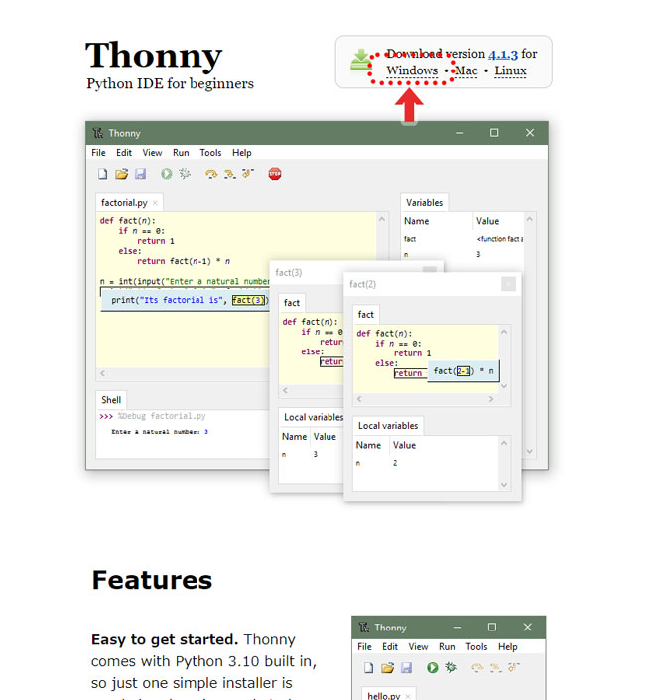Click Step out icon in the large Thonny toolbar
This screenshot has width=658, height=700.
[248, 173]
